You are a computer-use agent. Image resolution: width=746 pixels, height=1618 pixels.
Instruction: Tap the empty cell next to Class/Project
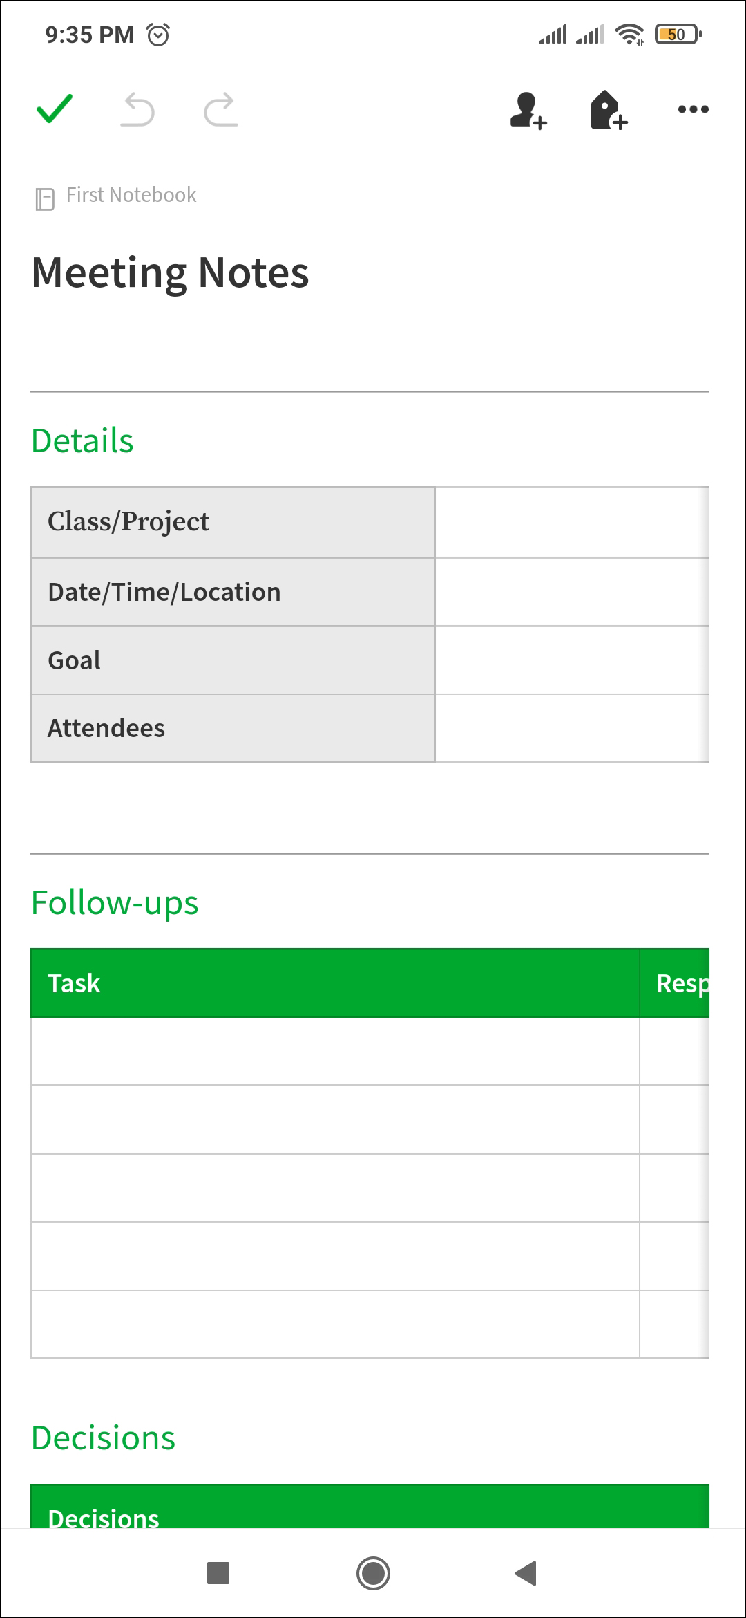point(572,522)
